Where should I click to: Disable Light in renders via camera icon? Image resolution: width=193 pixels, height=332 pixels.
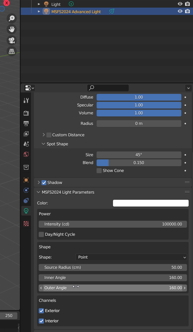coord(187,4)
